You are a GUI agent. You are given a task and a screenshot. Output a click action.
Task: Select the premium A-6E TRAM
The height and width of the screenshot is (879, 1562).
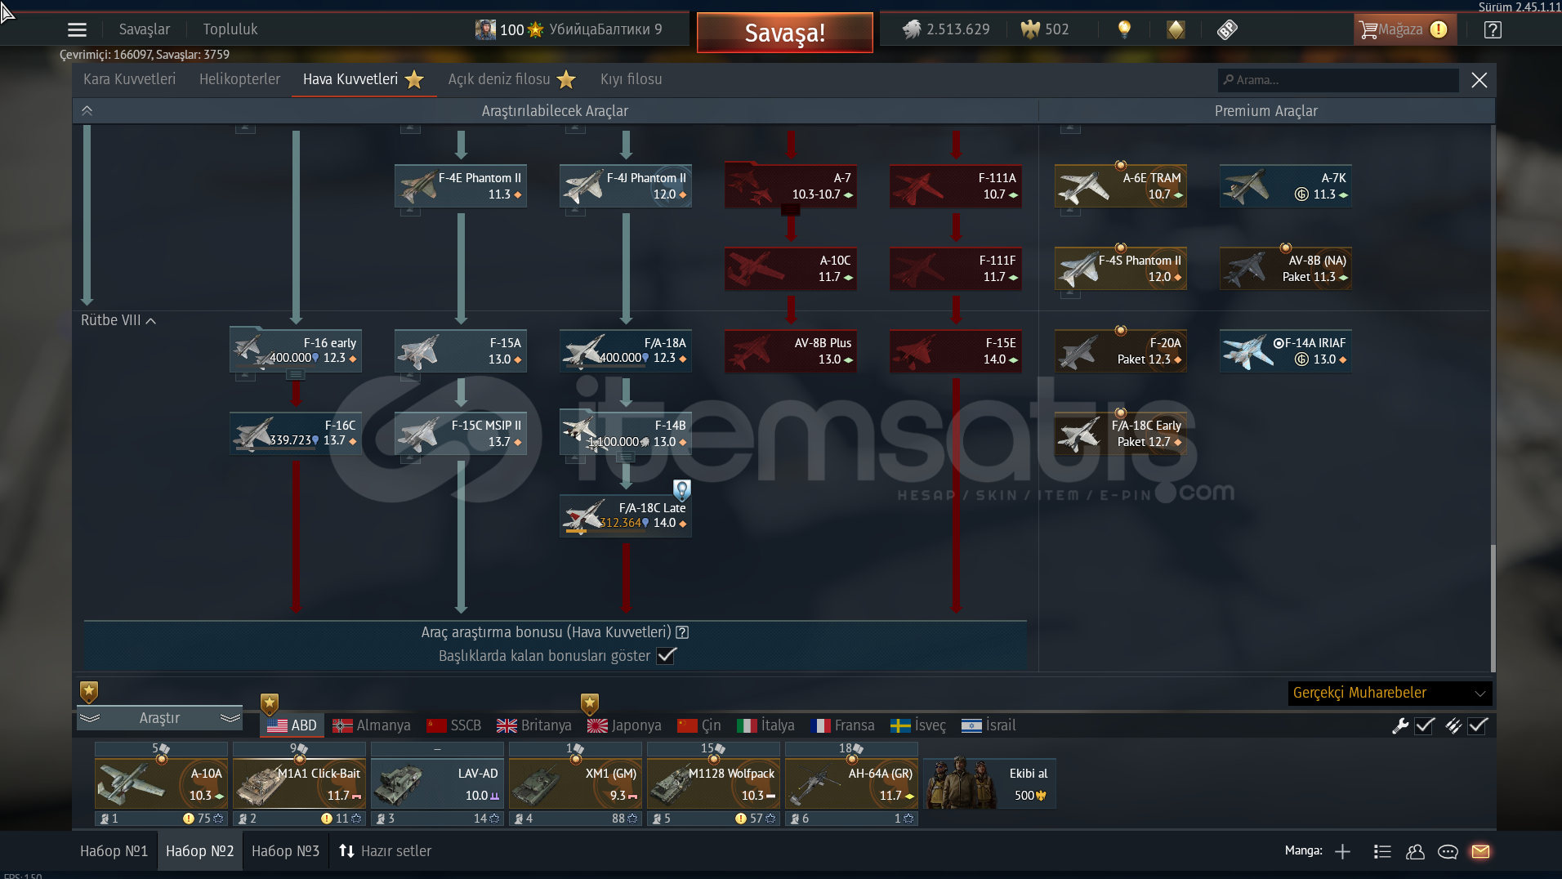(1121, 186)
